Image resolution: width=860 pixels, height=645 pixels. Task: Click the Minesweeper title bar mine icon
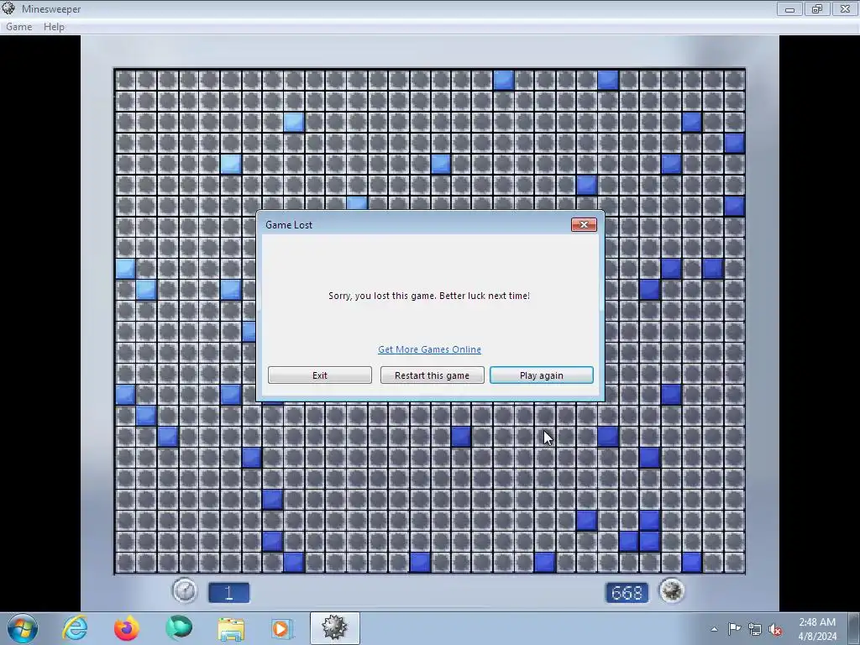(8, 8)
